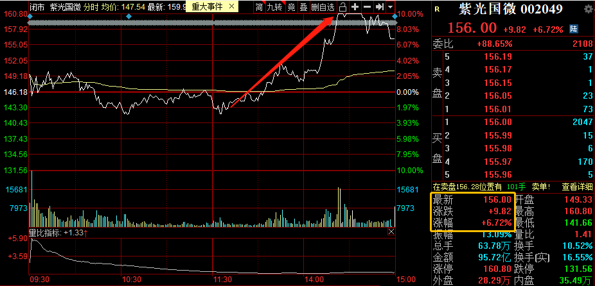Close the 重大事件 tooltip tab
Screen dimensions: 595x286
click(x=232, y=6)
